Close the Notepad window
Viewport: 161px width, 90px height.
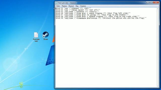click(x=156, y=2)
